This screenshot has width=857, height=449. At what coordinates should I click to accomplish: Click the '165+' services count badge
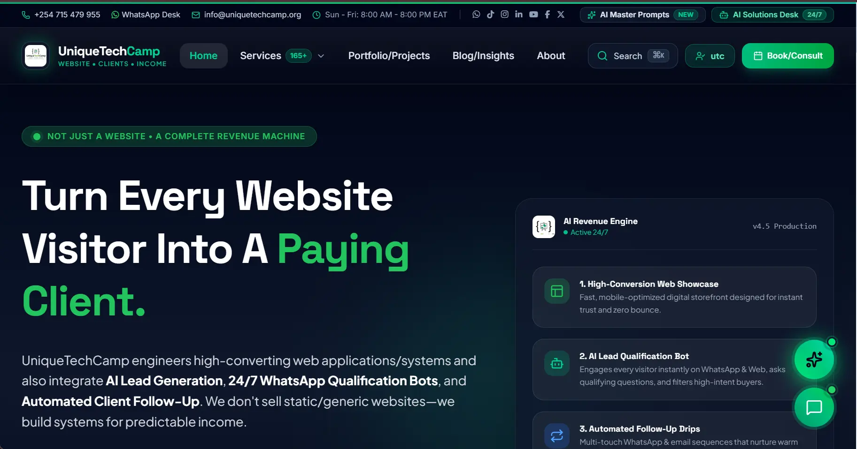[x=298, y=56]
